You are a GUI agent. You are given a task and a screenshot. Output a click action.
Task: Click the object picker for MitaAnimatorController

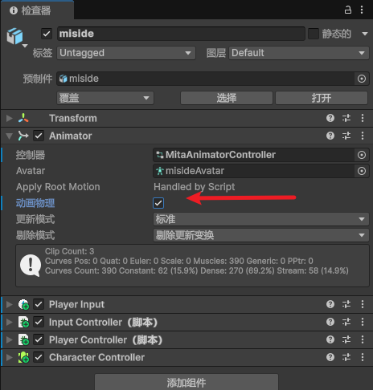tap(362, 155)
